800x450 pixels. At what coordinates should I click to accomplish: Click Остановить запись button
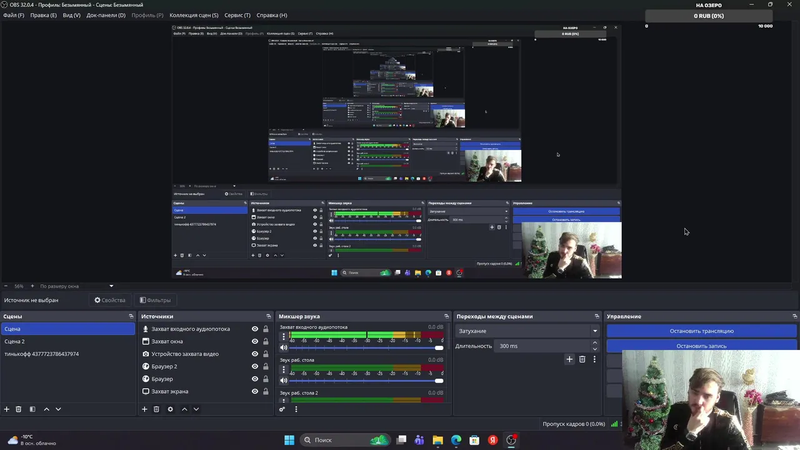coord(702,346)
